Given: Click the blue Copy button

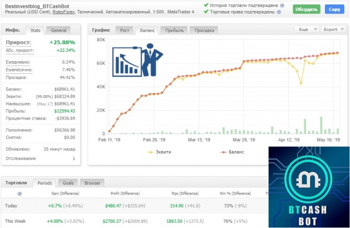Looking at the screenshot, I should pyautogui.click(x=334, y=9).
